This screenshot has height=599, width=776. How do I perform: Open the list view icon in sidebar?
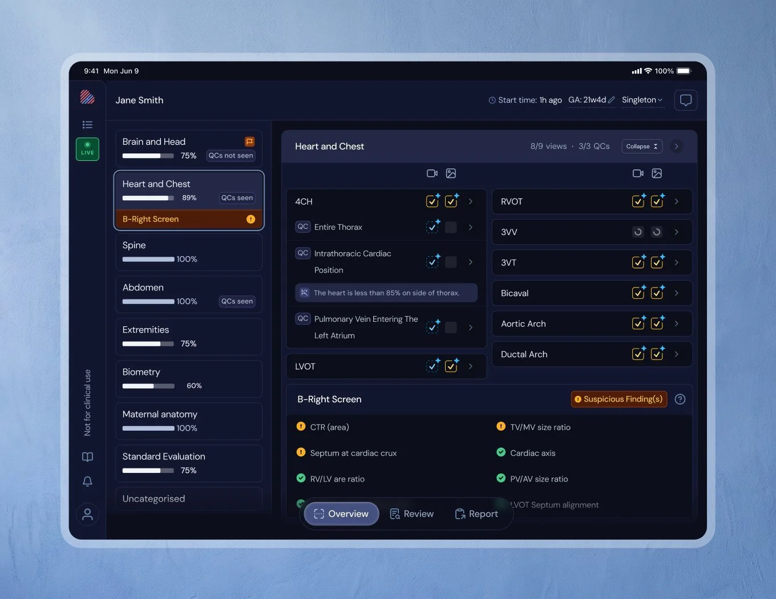[x=87, y=124]
